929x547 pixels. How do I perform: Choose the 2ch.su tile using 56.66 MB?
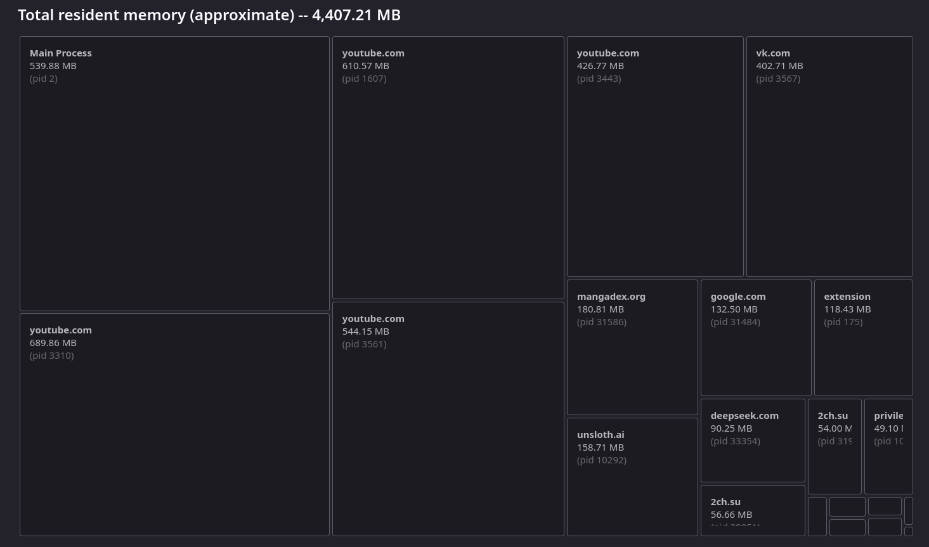pyautogui.click(x=753, y=510)
